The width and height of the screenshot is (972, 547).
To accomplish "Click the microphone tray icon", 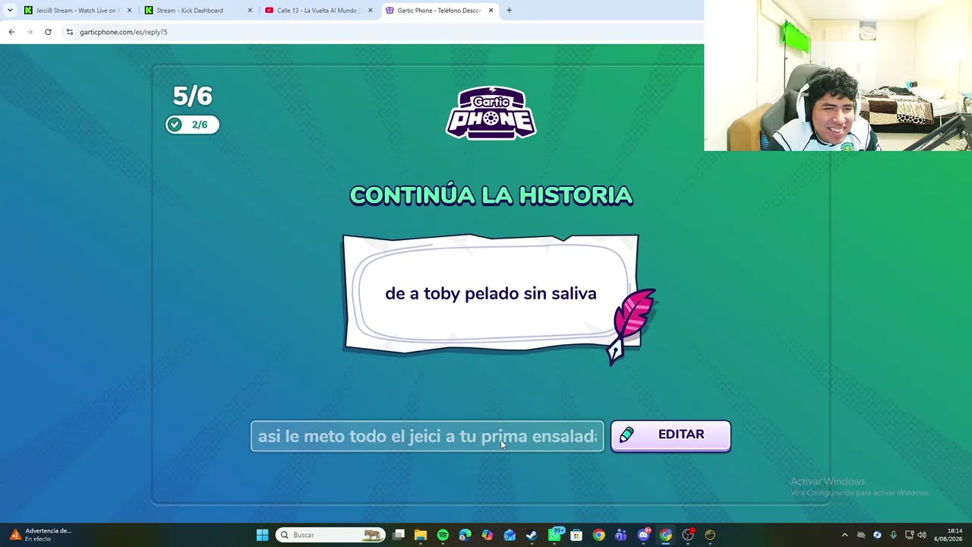I will pyautogui.click(x=893, y=535).
